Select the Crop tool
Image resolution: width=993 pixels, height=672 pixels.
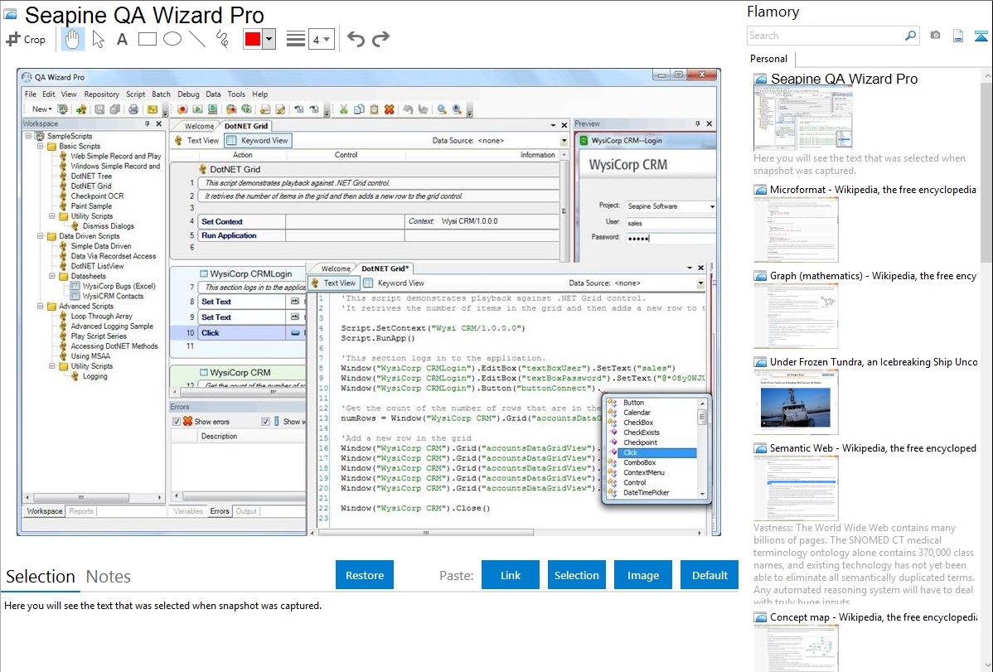click(x=26, y=39)
